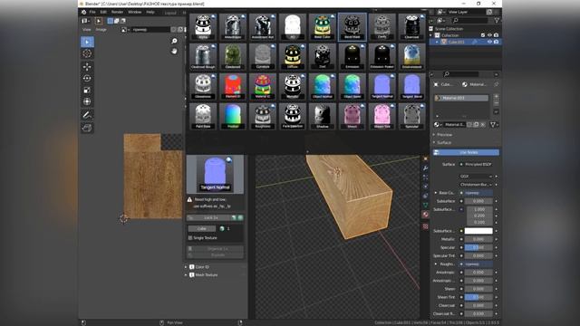Image resolution: width=580 pixels, height=326 pixels.
Task: Choose the Shadow bake type
Action: click(x=323, y=116)
